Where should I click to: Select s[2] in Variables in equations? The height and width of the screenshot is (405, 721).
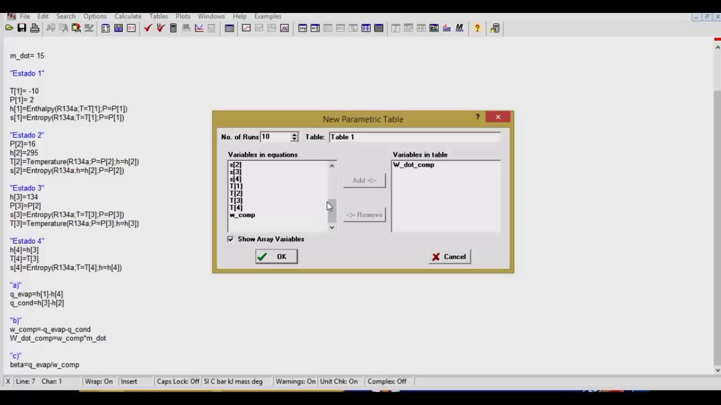[235, 165]
